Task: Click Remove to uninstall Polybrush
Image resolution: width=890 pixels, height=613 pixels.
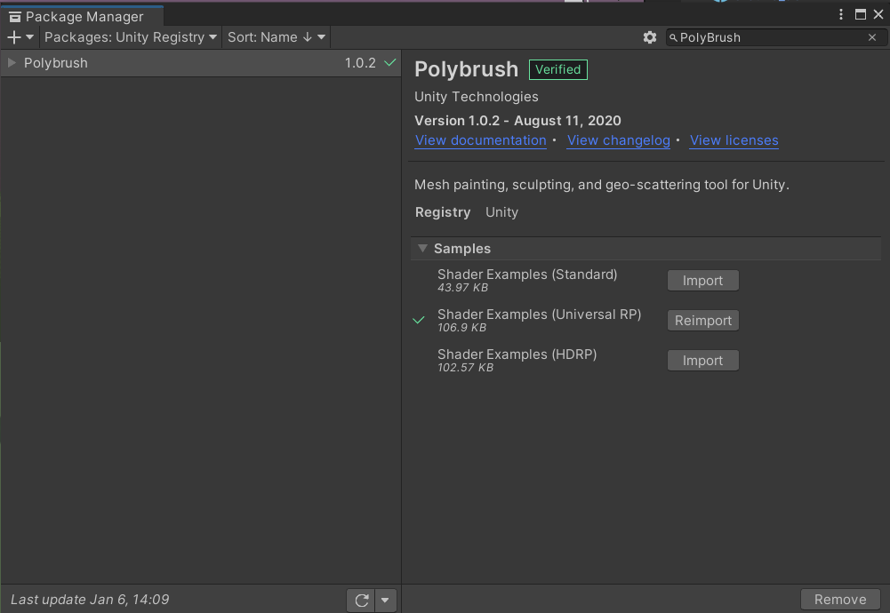Action: (x=839, y=599)
